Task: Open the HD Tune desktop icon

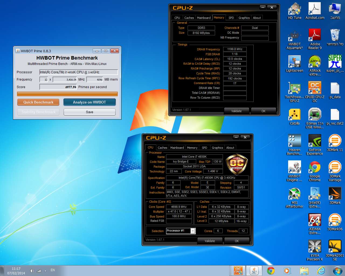Action: click(x=295, y=11)
